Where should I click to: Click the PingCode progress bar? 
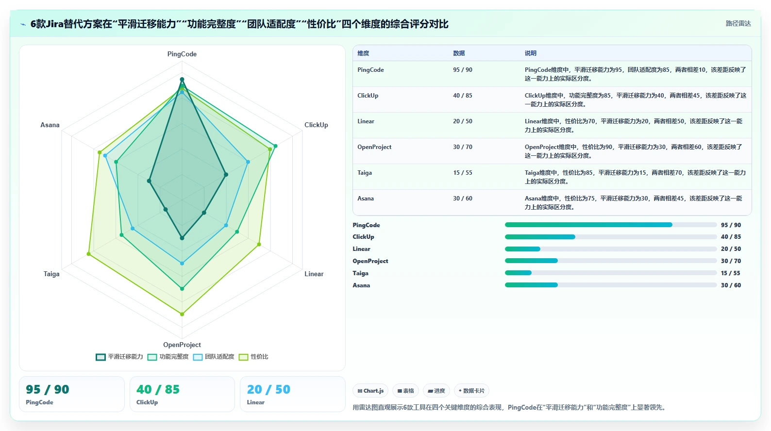point(611,225)
